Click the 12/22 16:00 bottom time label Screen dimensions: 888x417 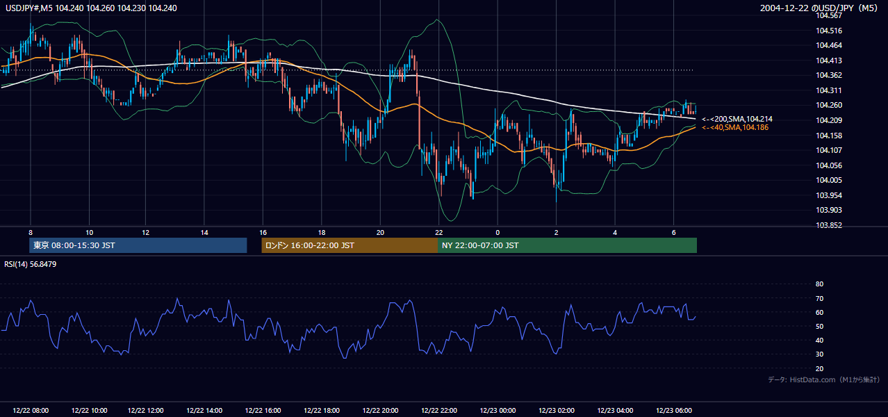(x=264, y=410)
